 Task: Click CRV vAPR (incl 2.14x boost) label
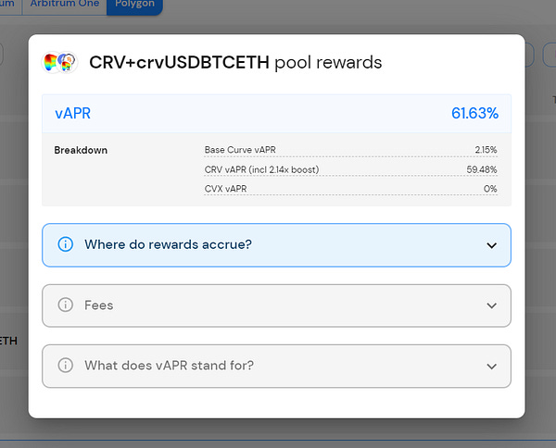pos(261,169)
